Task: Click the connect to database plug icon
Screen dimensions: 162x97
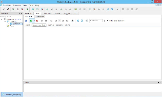Action: pyautogui.click(x=3, y=9)
